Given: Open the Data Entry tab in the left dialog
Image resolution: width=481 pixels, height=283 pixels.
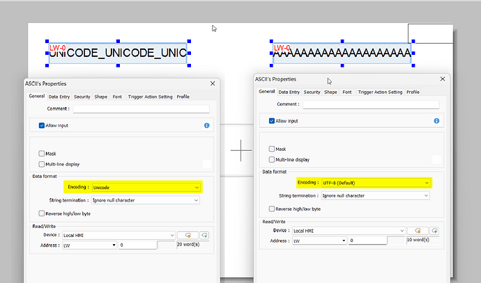Looking at the screenshot, I should pos(59,97).
